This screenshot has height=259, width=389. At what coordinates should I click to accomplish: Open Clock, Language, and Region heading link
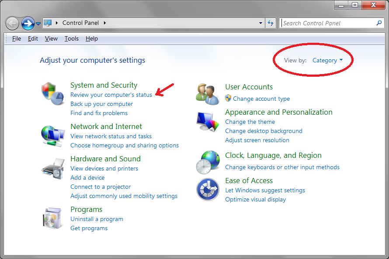(273, 155)
